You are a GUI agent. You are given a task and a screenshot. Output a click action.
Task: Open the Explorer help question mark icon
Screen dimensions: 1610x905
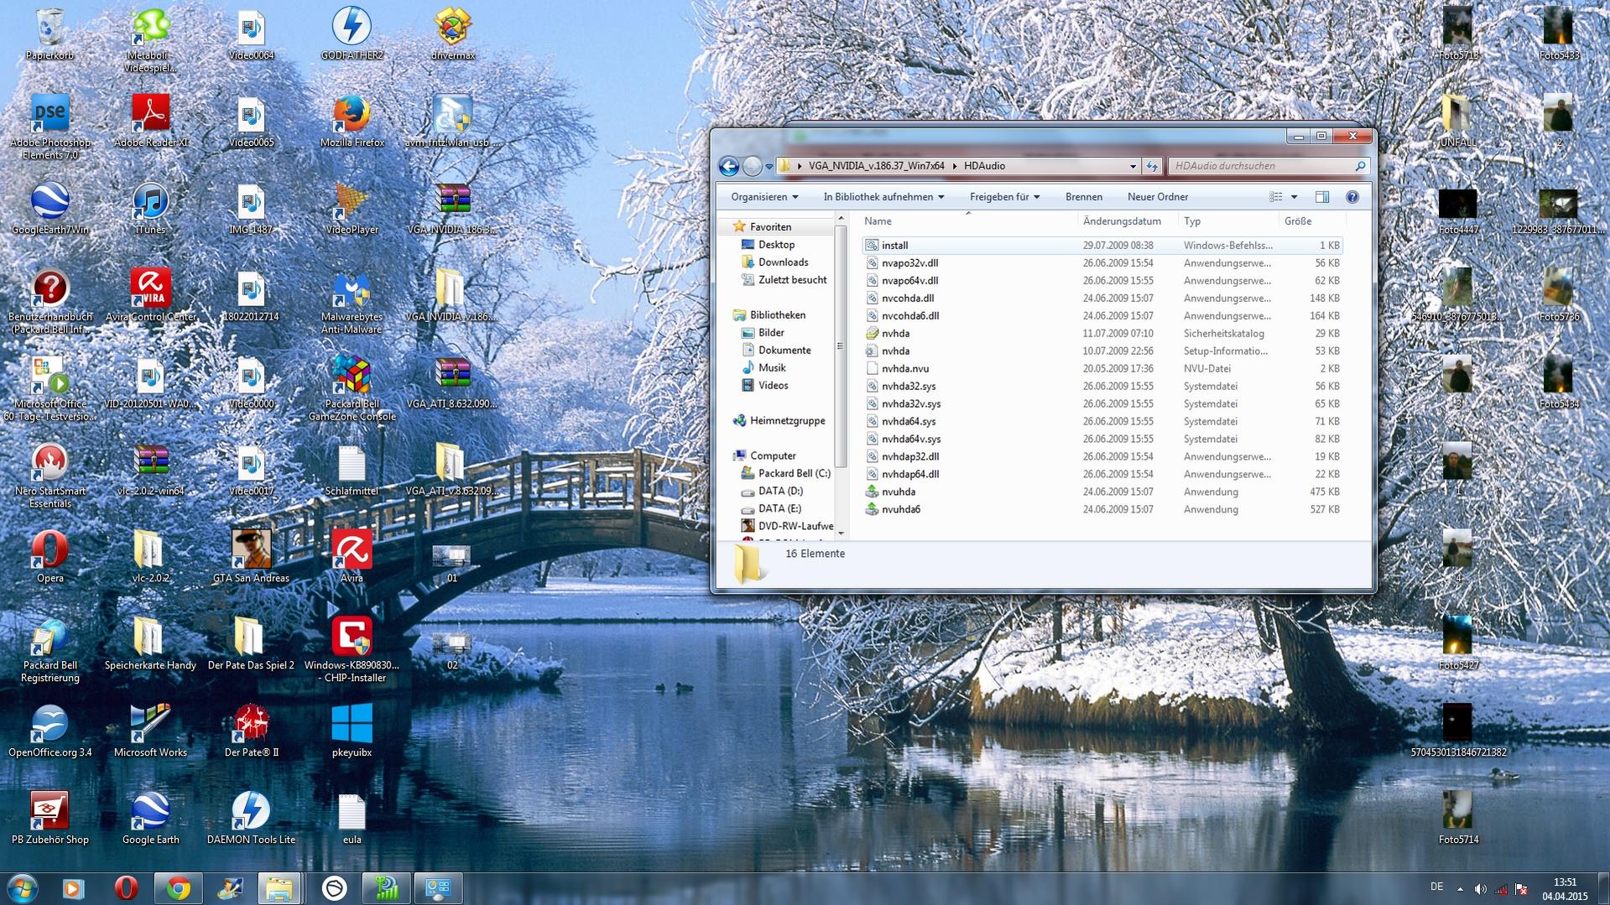click(x=1352, y=197)
